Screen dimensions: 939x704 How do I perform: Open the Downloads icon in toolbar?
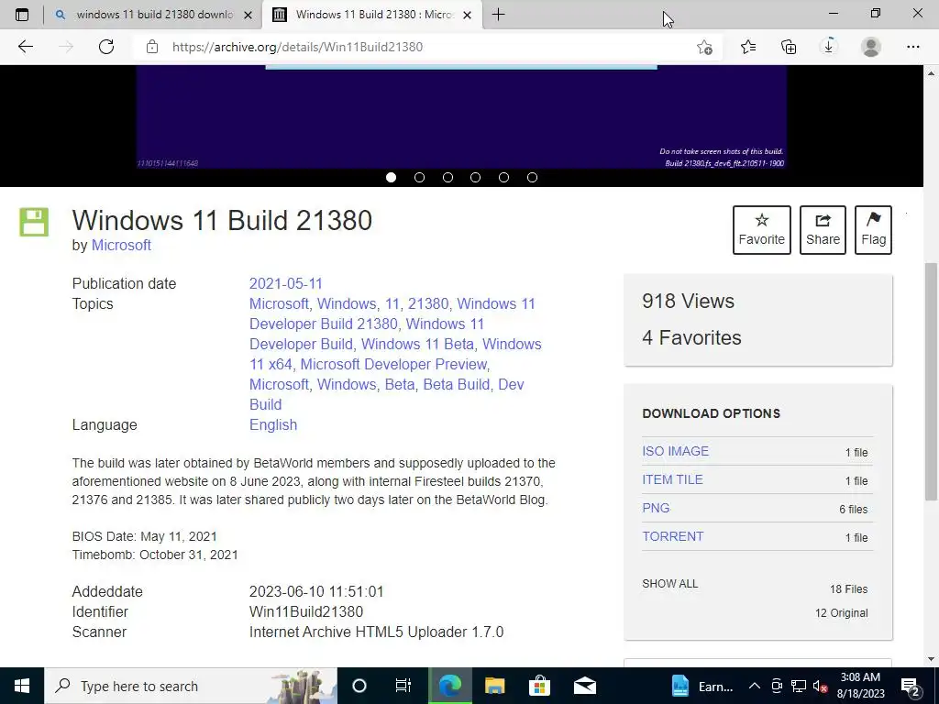(829, 47)
